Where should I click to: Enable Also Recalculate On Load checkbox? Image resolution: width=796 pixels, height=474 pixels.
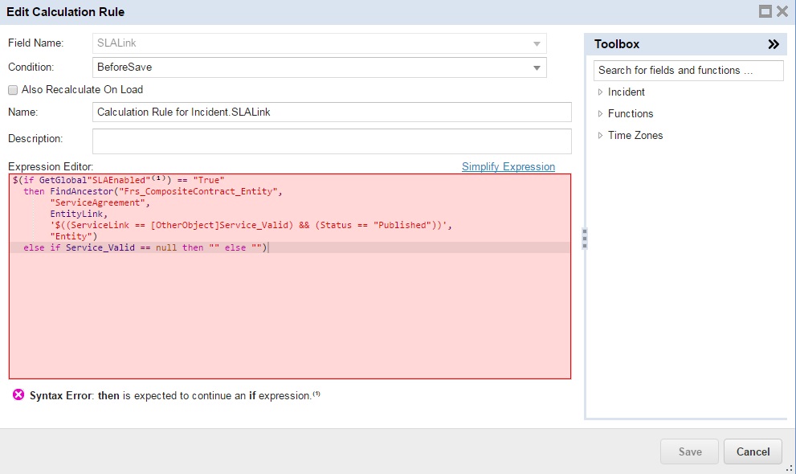[x=13, y=90]
